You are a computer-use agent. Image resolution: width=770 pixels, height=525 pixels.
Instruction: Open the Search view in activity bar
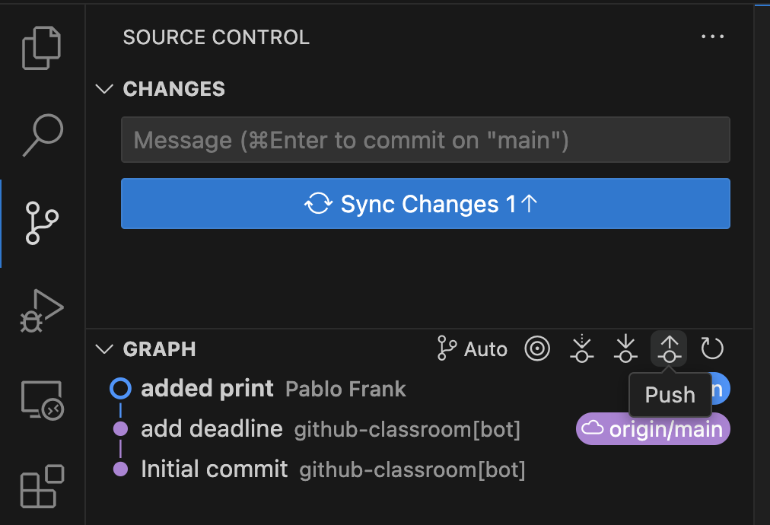point(42,135)
